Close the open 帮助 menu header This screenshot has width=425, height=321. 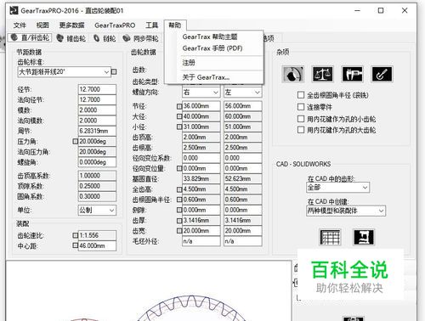click(x=175, y=25)
